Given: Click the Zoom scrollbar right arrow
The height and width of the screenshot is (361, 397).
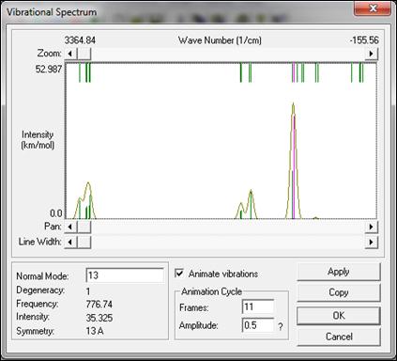Looking at the screenshot, I should (x=371, y=54).
